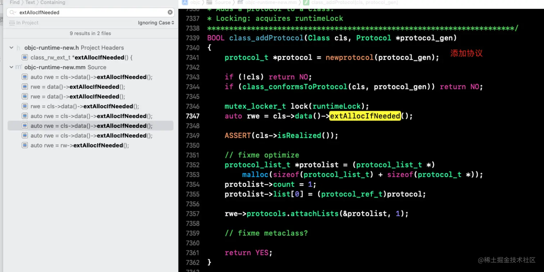Click line number 7361 in the gutter
Viewport: 544px width, 272px height.
(x=192, y=253)
